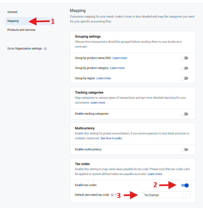Enable tracking categories toggle
203x208 pixels.
tap(184, 114)
